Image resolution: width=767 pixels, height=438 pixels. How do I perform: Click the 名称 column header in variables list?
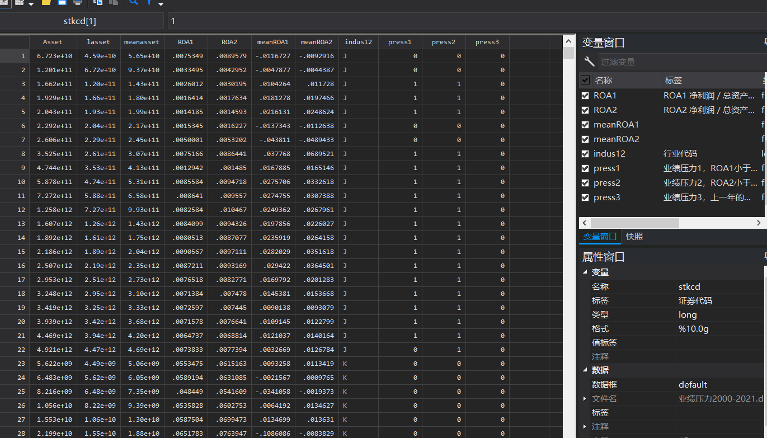pos(627,81)
